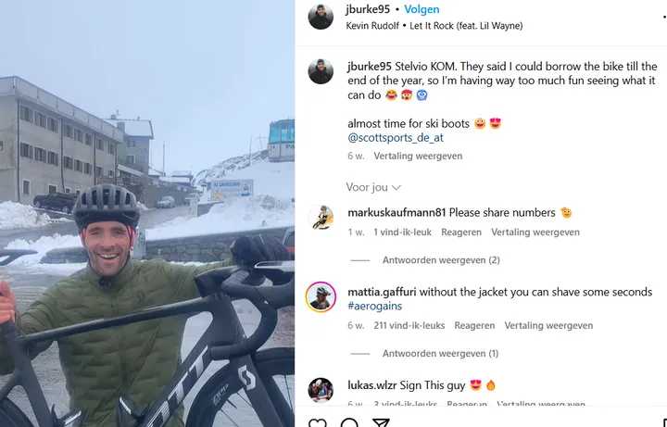Open jburke95 profile avatar in header

(321, 17)
